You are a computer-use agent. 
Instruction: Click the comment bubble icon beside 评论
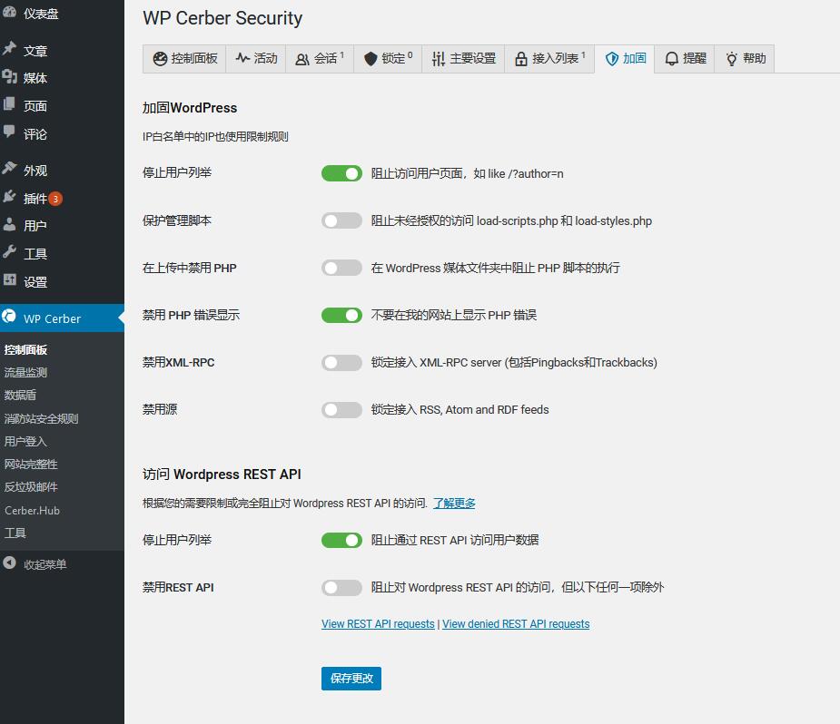pyautogui.click(x=9, y=132)
